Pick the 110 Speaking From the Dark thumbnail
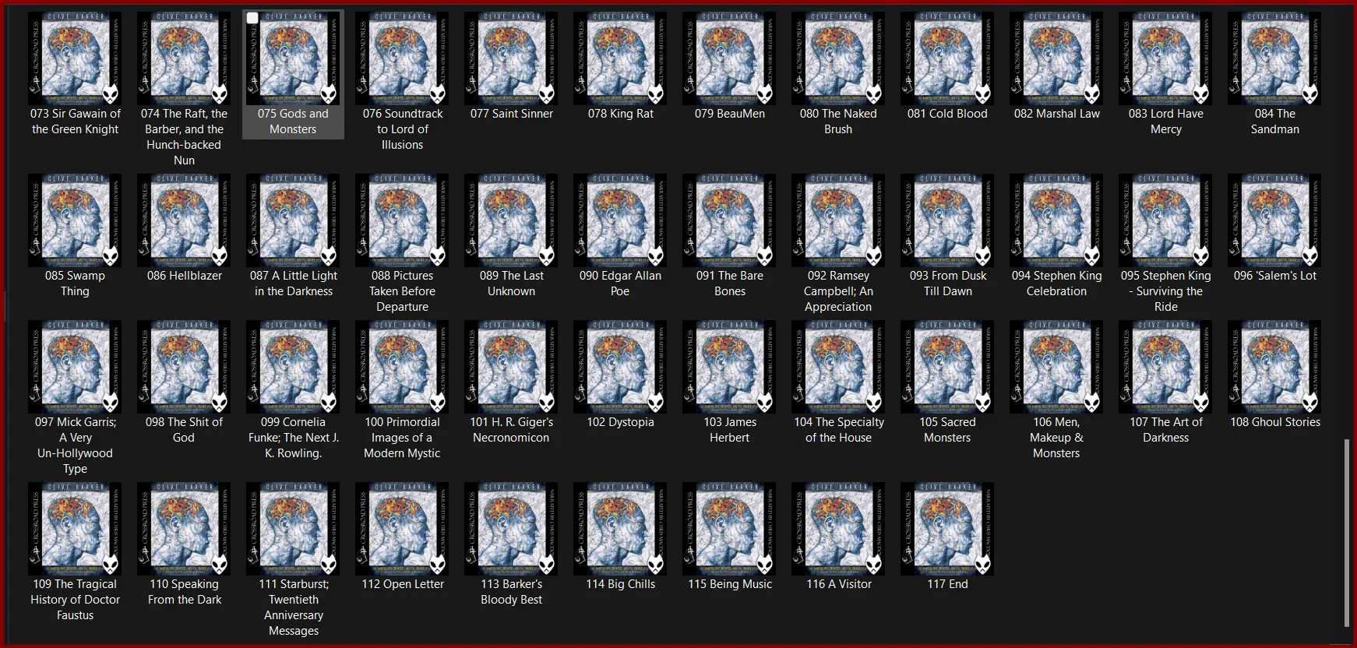Image resolution: width=1357 pixels, height=648 pixels. (x=184, y=529)
